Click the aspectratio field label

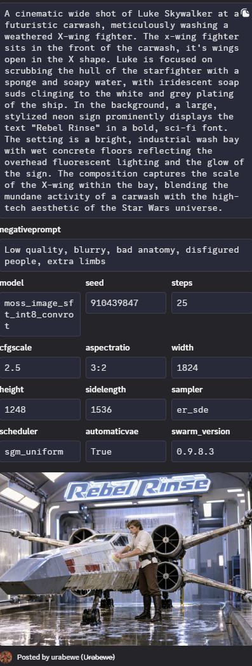[107, 347]
